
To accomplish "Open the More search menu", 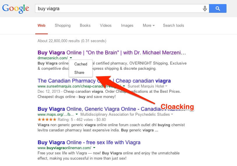I will pyautogui.click(x=149, y=26).
